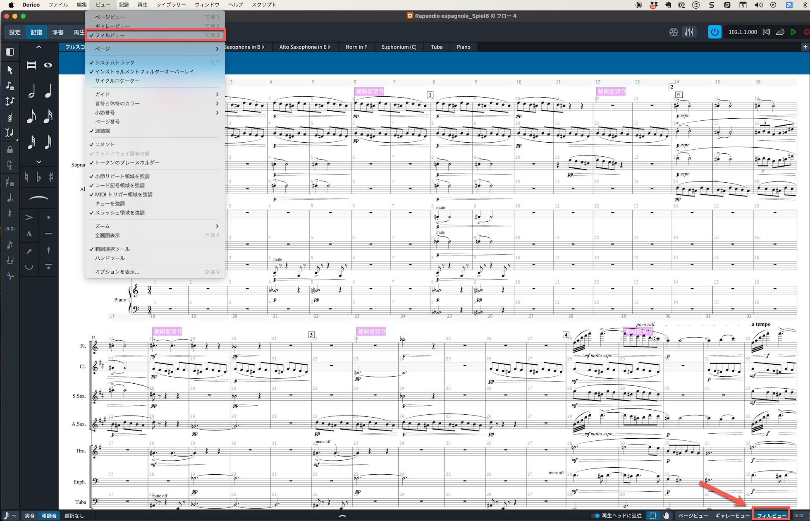The image size is (810, 521).
Task: Select the double whole note duration
Action: click(x=31, y=65)
